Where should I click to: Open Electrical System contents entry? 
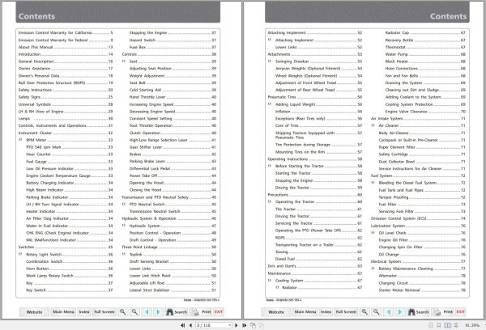coord(418,261)
